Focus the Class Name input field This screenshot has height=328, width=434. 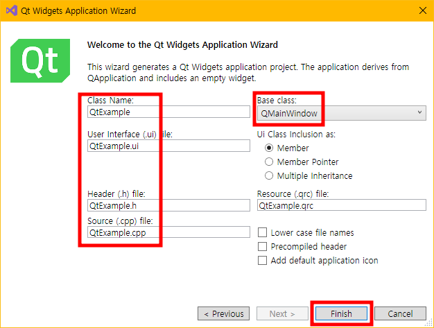click(168, 112)
